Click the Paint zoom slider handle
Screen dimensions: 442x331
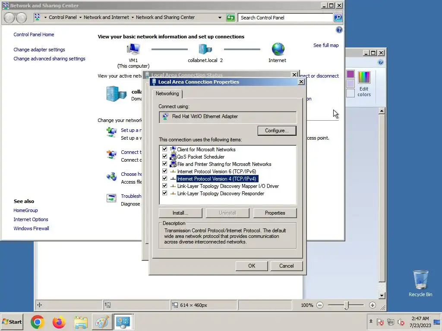[347, 305]
